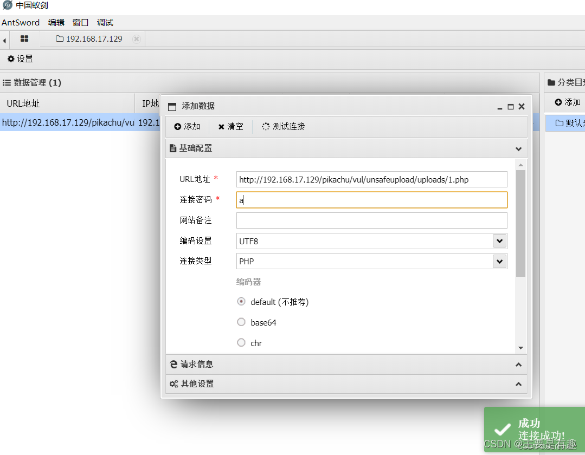Click the 添加 button in dialog toolbar
Image resolution: width=585 pixels, height=455 pixels.
pyautogui.click(x=187, y=126)
